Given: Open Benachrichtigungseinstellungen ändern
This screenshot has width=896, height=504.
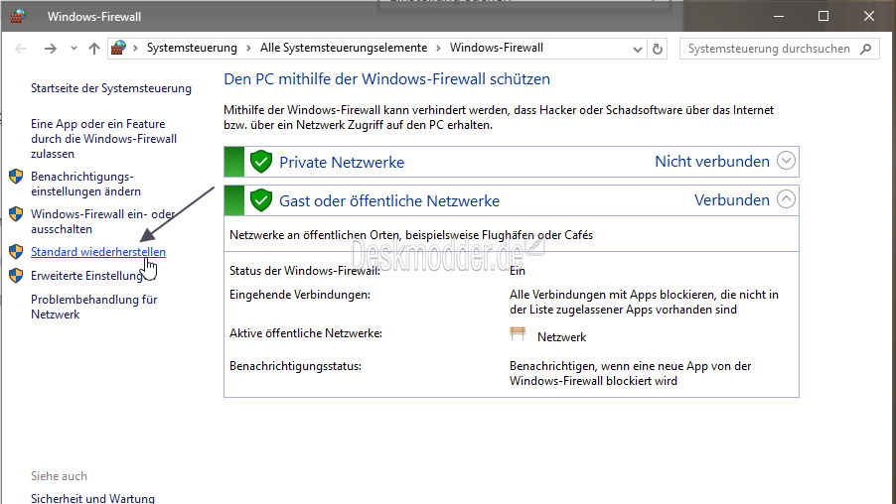Looking at the screenshot, I should click(x=85, y=184).
